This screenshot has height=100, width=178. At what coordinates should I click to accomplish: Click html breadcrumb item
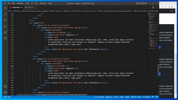(10, 11)
